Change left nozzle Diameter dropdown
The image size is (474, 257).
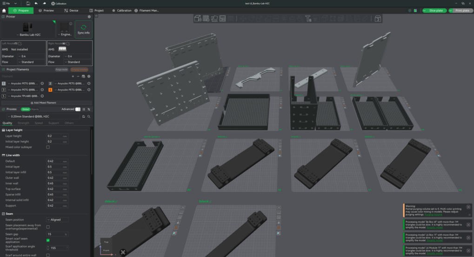click(32, 56)
